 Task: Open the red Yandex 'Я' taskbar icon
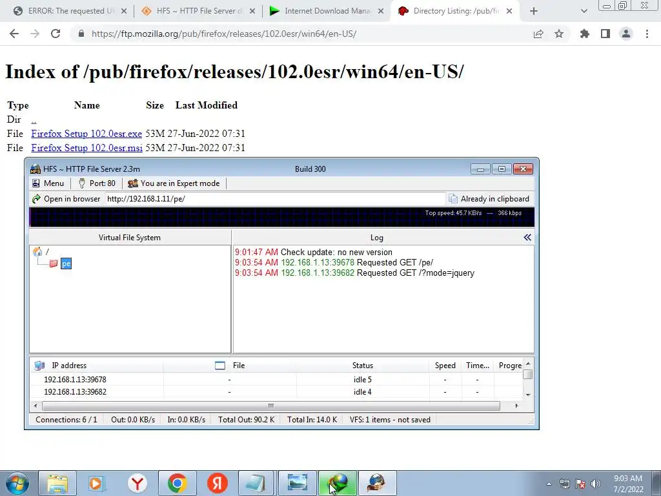218,483
